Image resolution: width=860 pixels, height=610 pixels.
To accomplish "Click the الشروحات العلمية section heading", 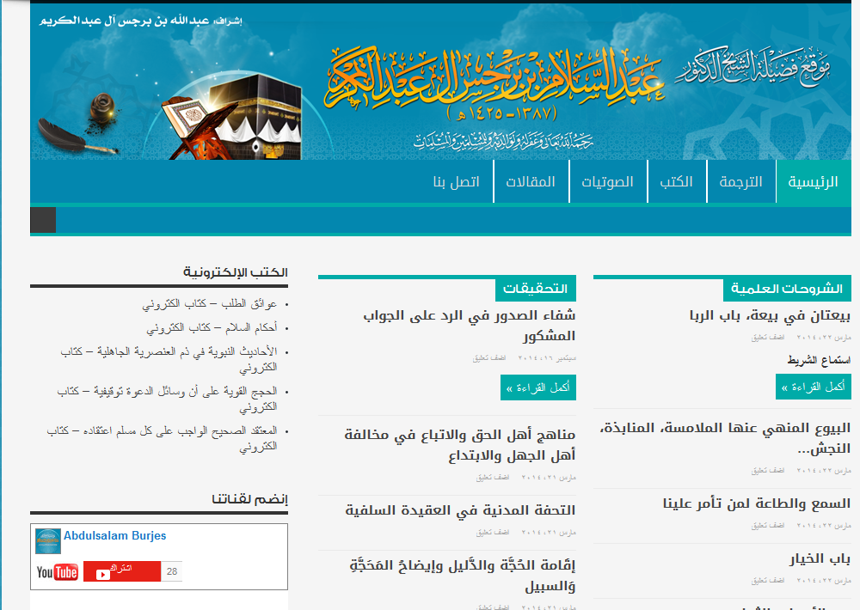I will [787, 289].
